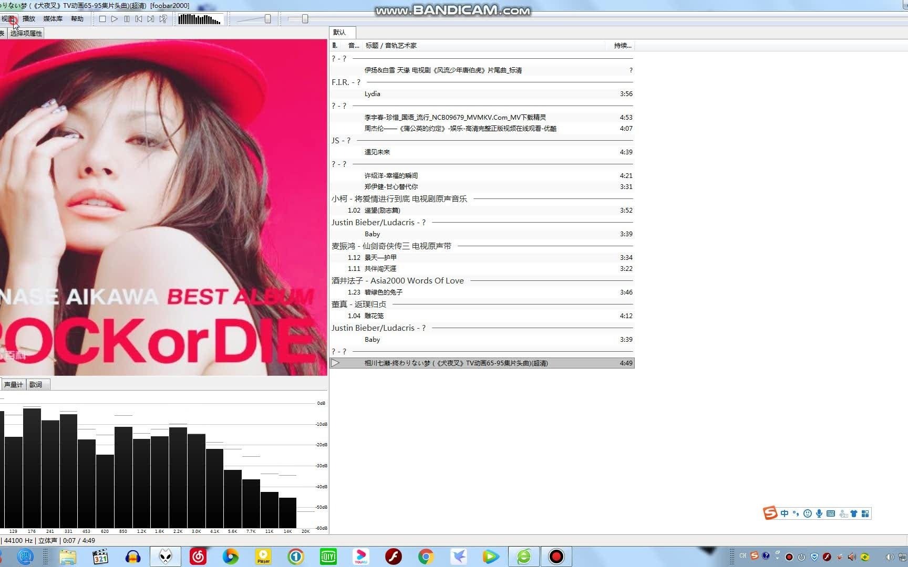Select track 1.12 景天—护甲

pyautogui.click(x=482, y=258)
